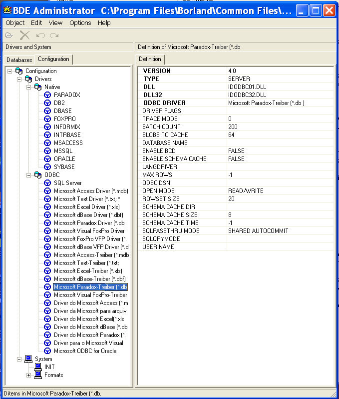Select Microsoft Excel-Treiber (*.xls) item
Viewport: 339px width, 399px height.
88,271
